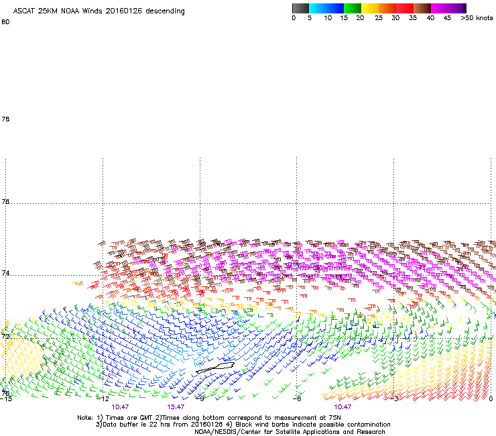Click the longitude label -12

(x=103, y=399)
